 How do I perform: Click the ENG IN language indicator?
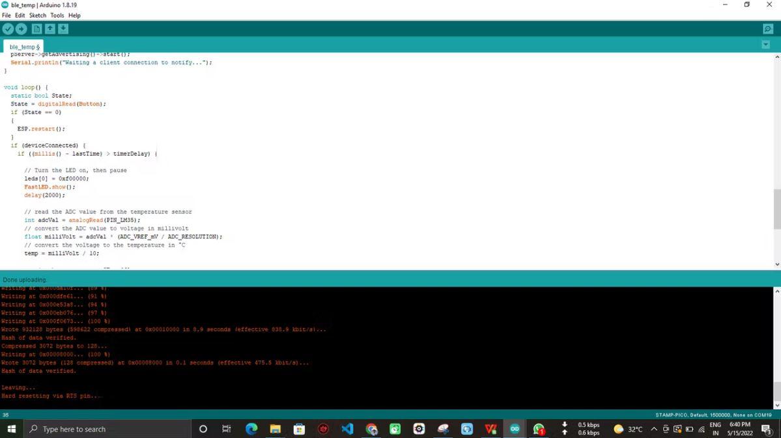(x=715, y=429)
